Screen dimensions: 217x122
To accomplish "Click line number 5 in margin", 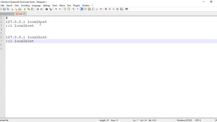I will [1, 34].
